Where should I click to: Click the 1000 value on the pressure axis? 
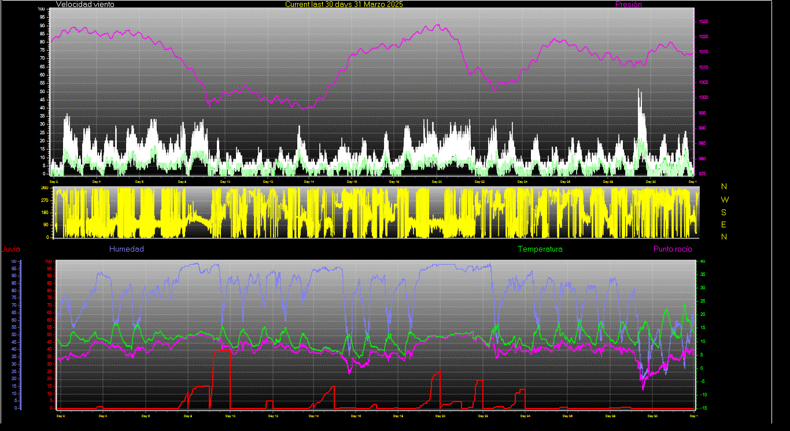click(x=703, y=98)
